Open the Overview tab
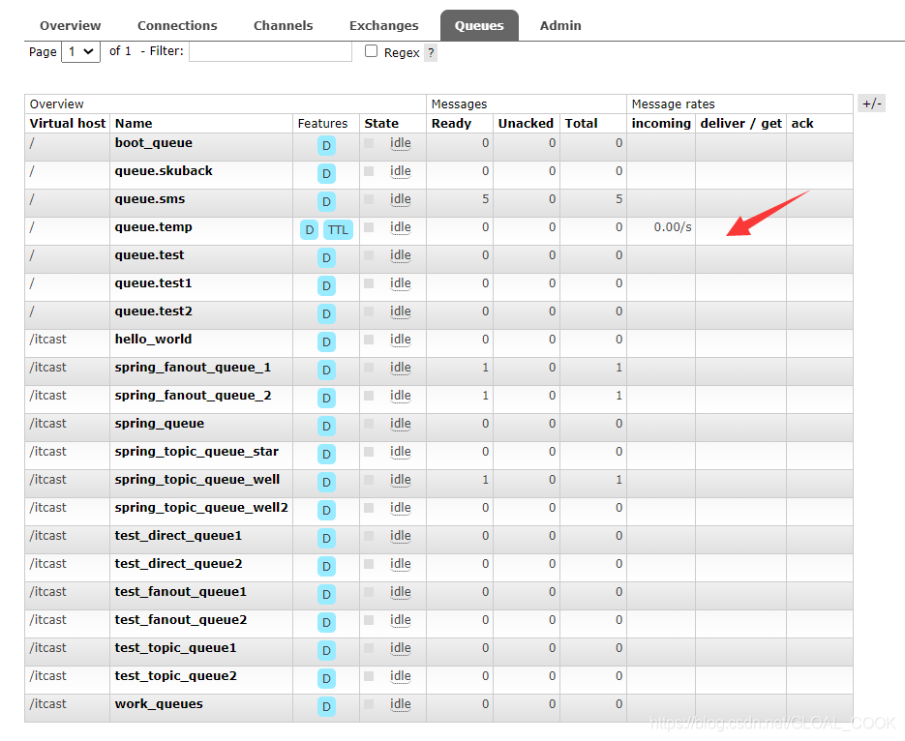The width and height of the screenshot is (905, 741). [x=70, y=25]
